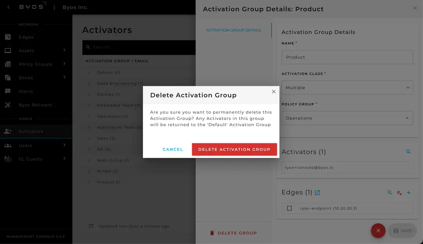The width and height of the screenshot is (423, 244).
Task: Click Management Console 3.0.5 version text
Action: coord(36,237)
